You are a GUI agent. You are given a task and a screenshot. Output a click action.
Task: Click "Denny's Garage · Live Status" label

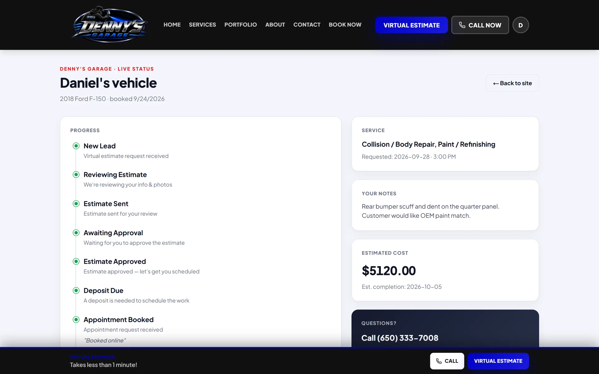(107, 69)
